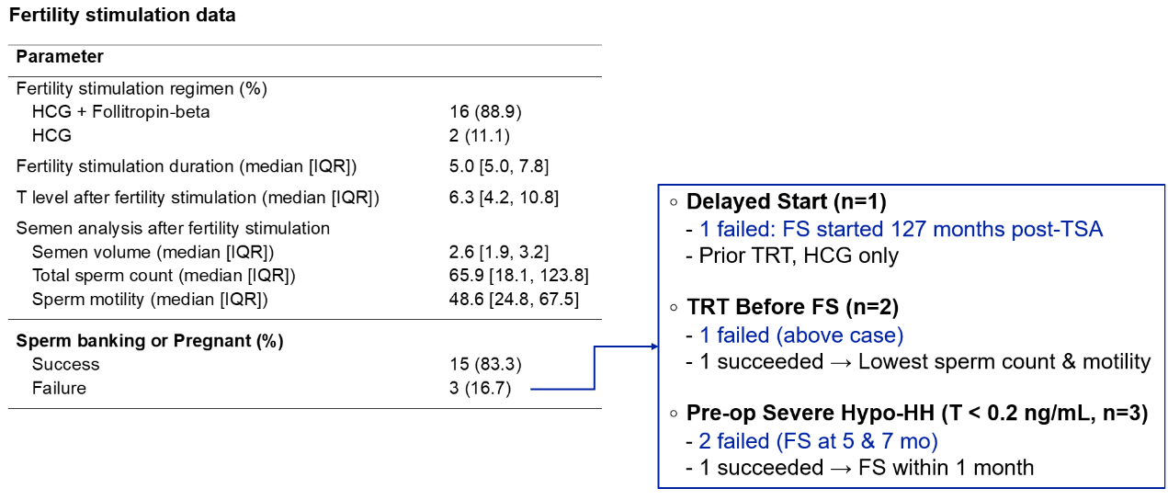Select the 'Delayed Start (n=1)' heading
The width and height of the screenshot is (1168, 500).
tap(787, 202)
